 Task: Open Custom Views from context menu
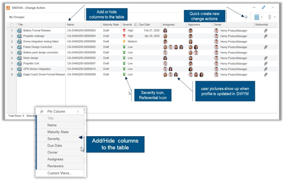[x=60, y=173]
